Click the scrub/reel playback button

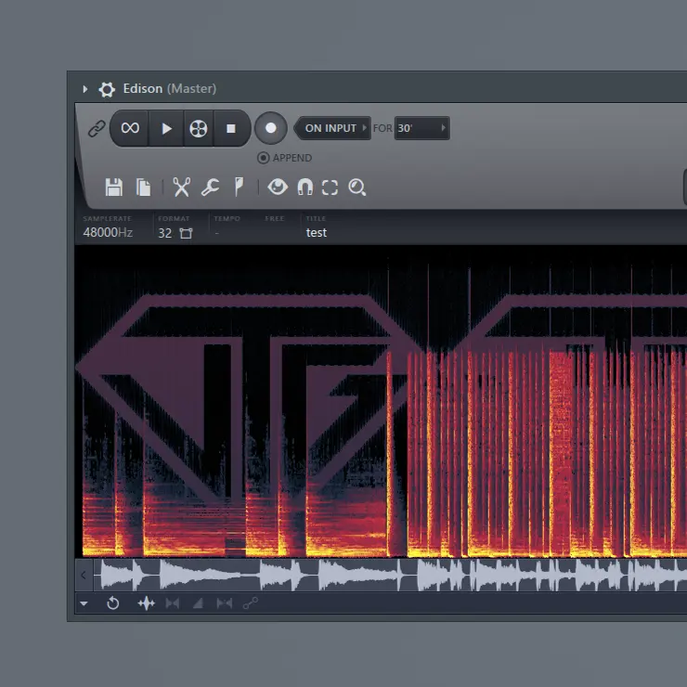(199, 128)
